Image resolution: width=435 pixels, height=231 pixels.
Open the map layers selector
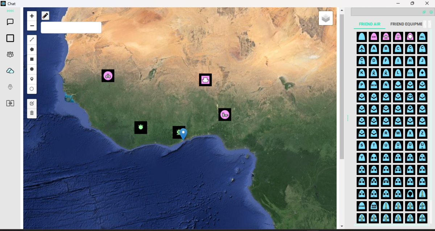click(x=326, y=18)
